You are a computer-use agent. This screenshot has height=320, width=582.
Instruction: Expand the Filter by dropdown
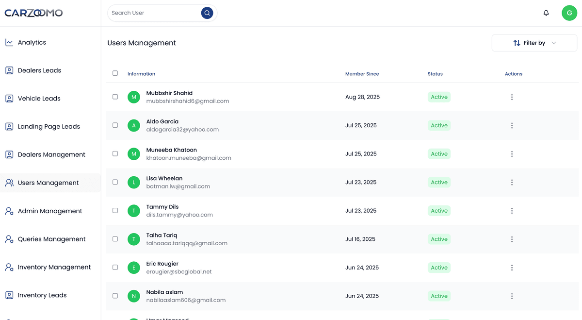534,43
